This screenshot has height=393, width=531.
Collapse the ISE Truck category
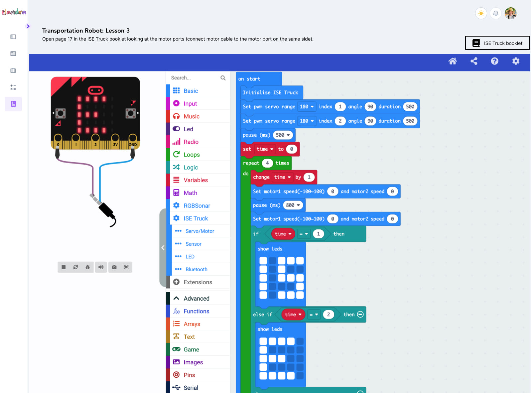tap(198, 218)
